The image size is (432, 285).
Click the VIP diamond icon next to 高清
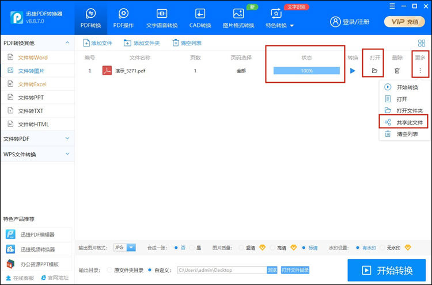(x=294, y=248)
